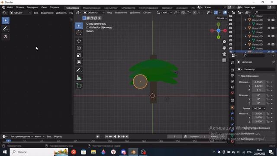Open the Tool settings tab in Properties
The image size is (277, 156).
point(232,63)
